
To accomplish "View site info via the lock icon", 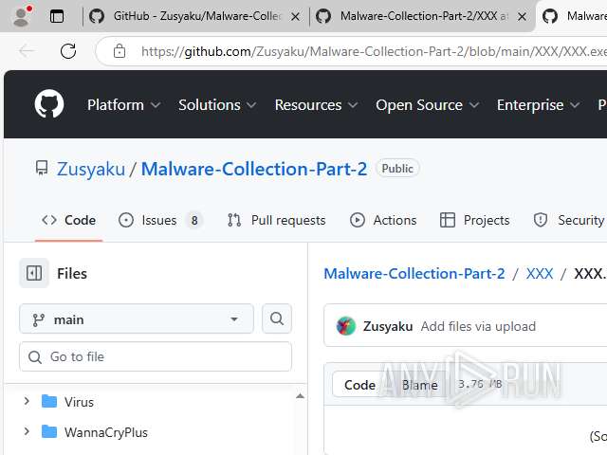I will coord(120,51).
